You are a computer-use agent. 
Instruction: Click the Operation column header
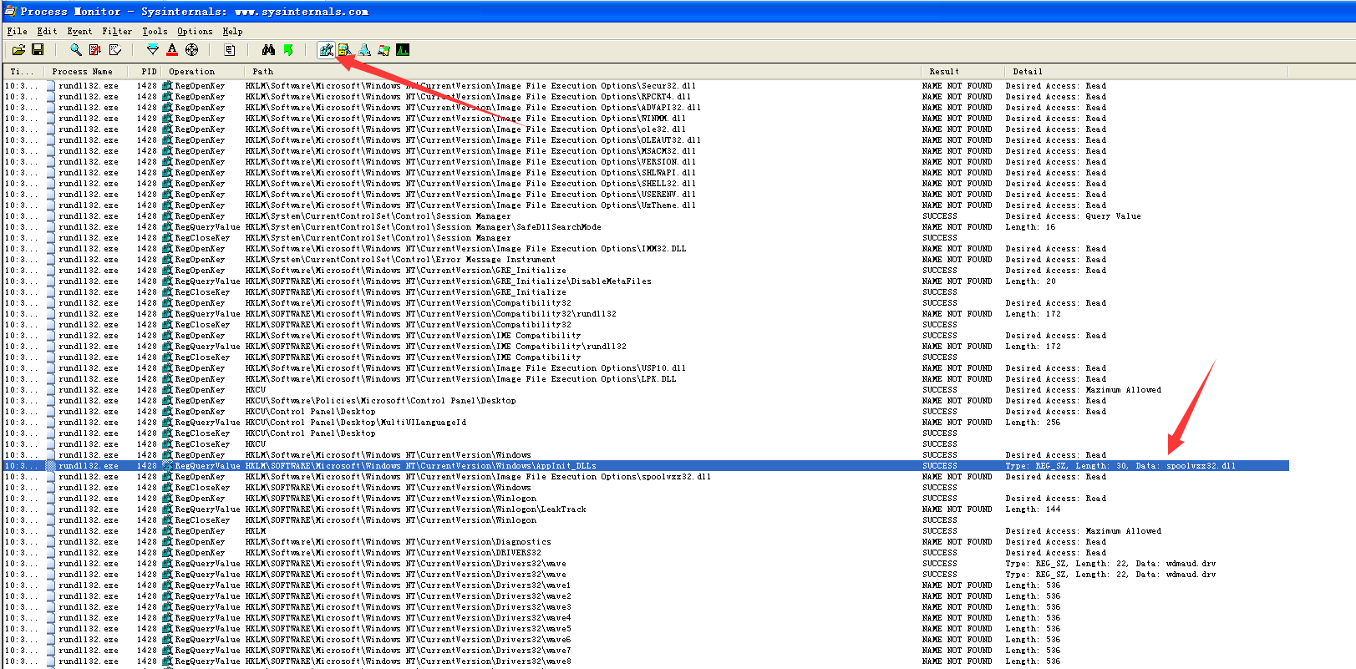tap(203, 72)
